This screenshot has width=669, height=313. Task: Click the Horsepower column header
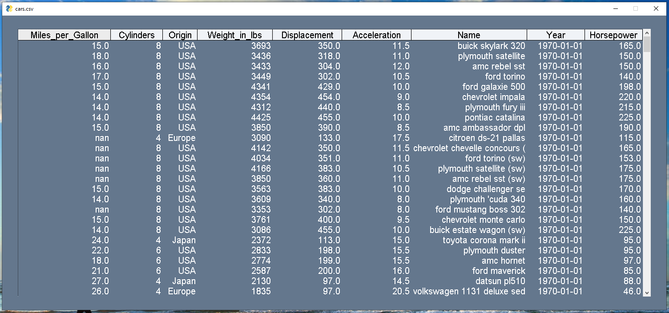(614, 35)
